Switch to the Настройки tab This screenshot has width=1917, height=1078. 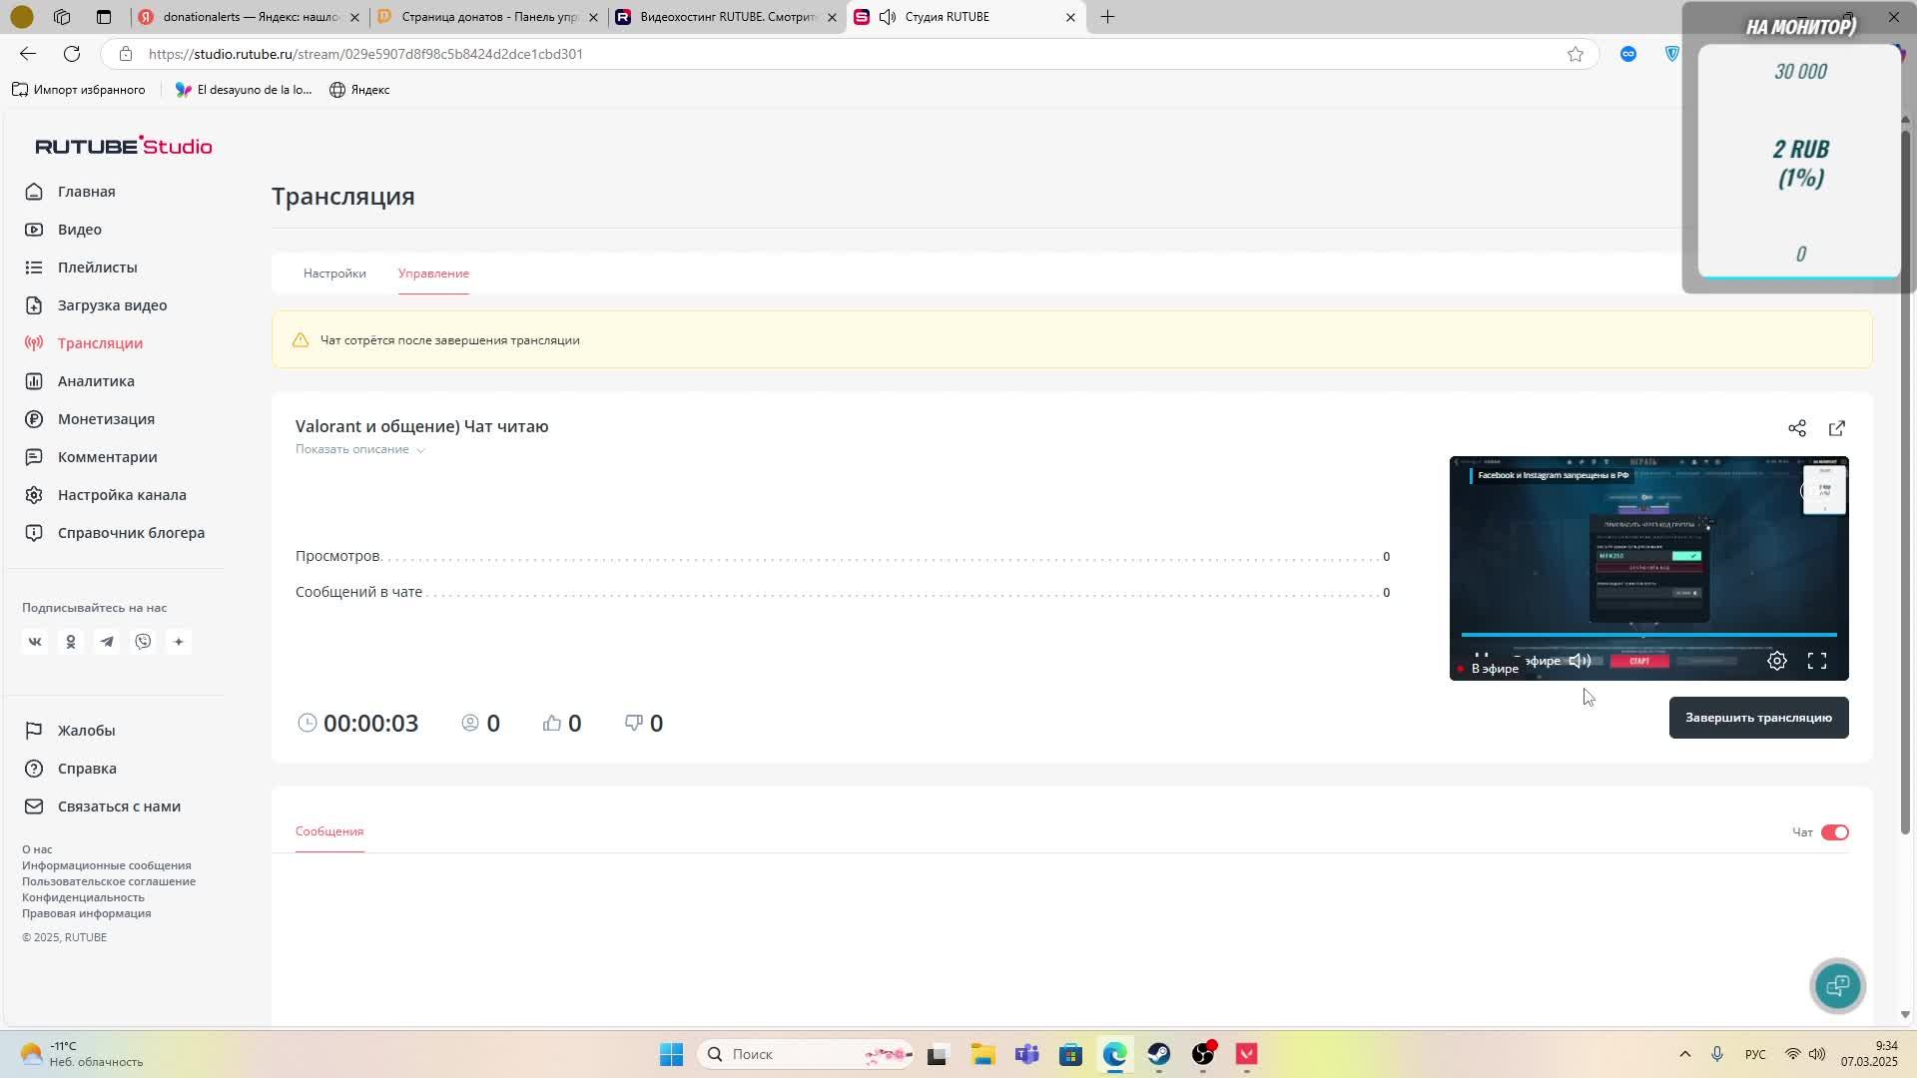point(334,273)
